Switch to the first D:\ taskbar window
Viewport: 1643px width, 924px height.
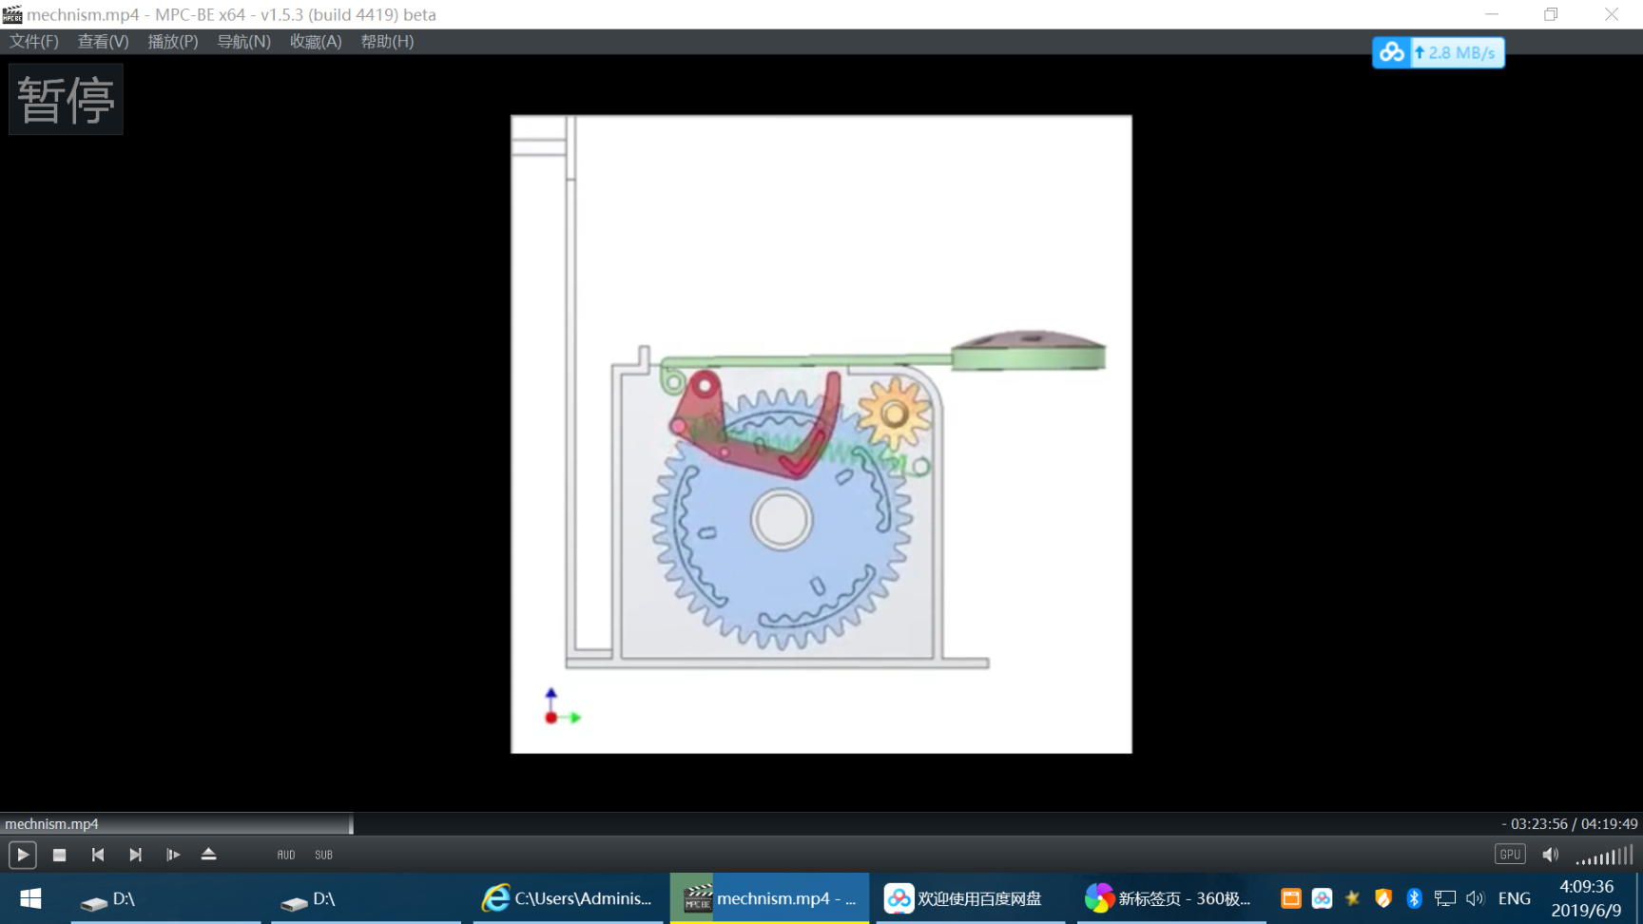pyautogui.click(x=165, y=898)
